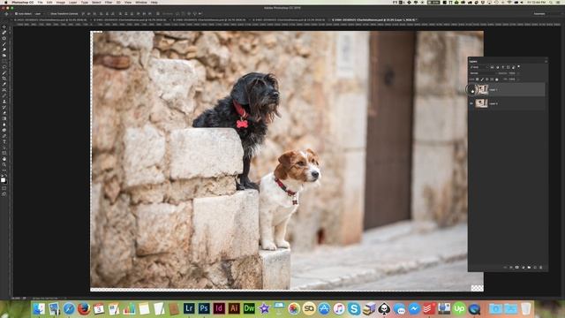Image resolution: width=565 pixels, height=318 pixels.
Task: Change screen mode from the toolbar
Action: pyautogui.click(x=4, y=194)
